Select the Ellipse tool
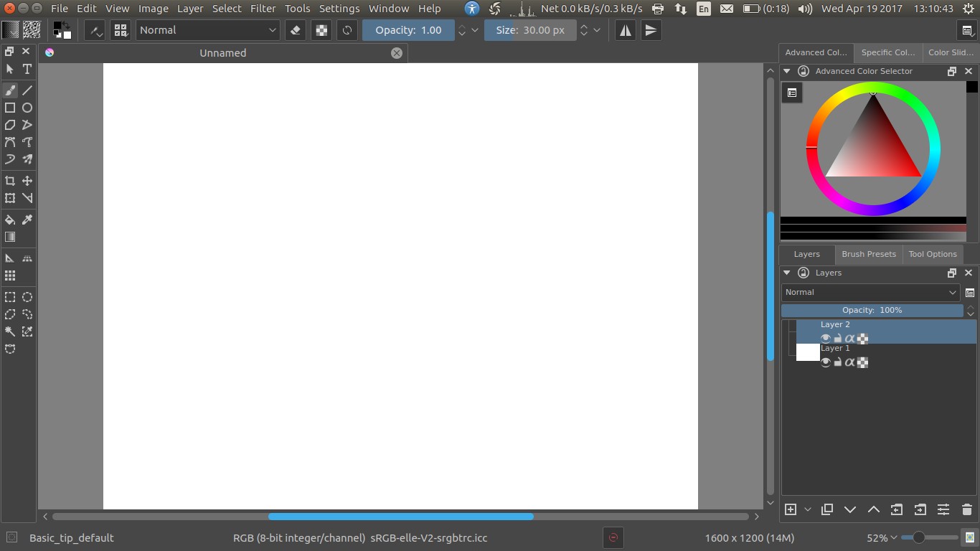The image size is (980, 551). (27, 107)
